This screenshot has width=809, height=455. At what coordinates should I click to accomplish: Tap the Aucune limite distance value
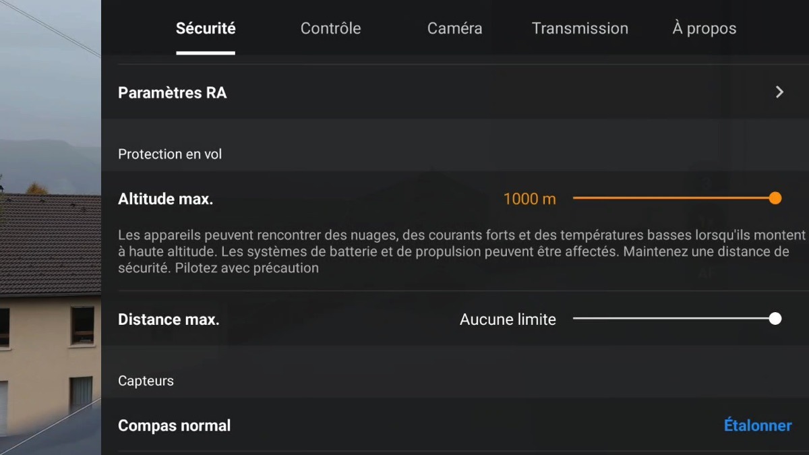508,320
